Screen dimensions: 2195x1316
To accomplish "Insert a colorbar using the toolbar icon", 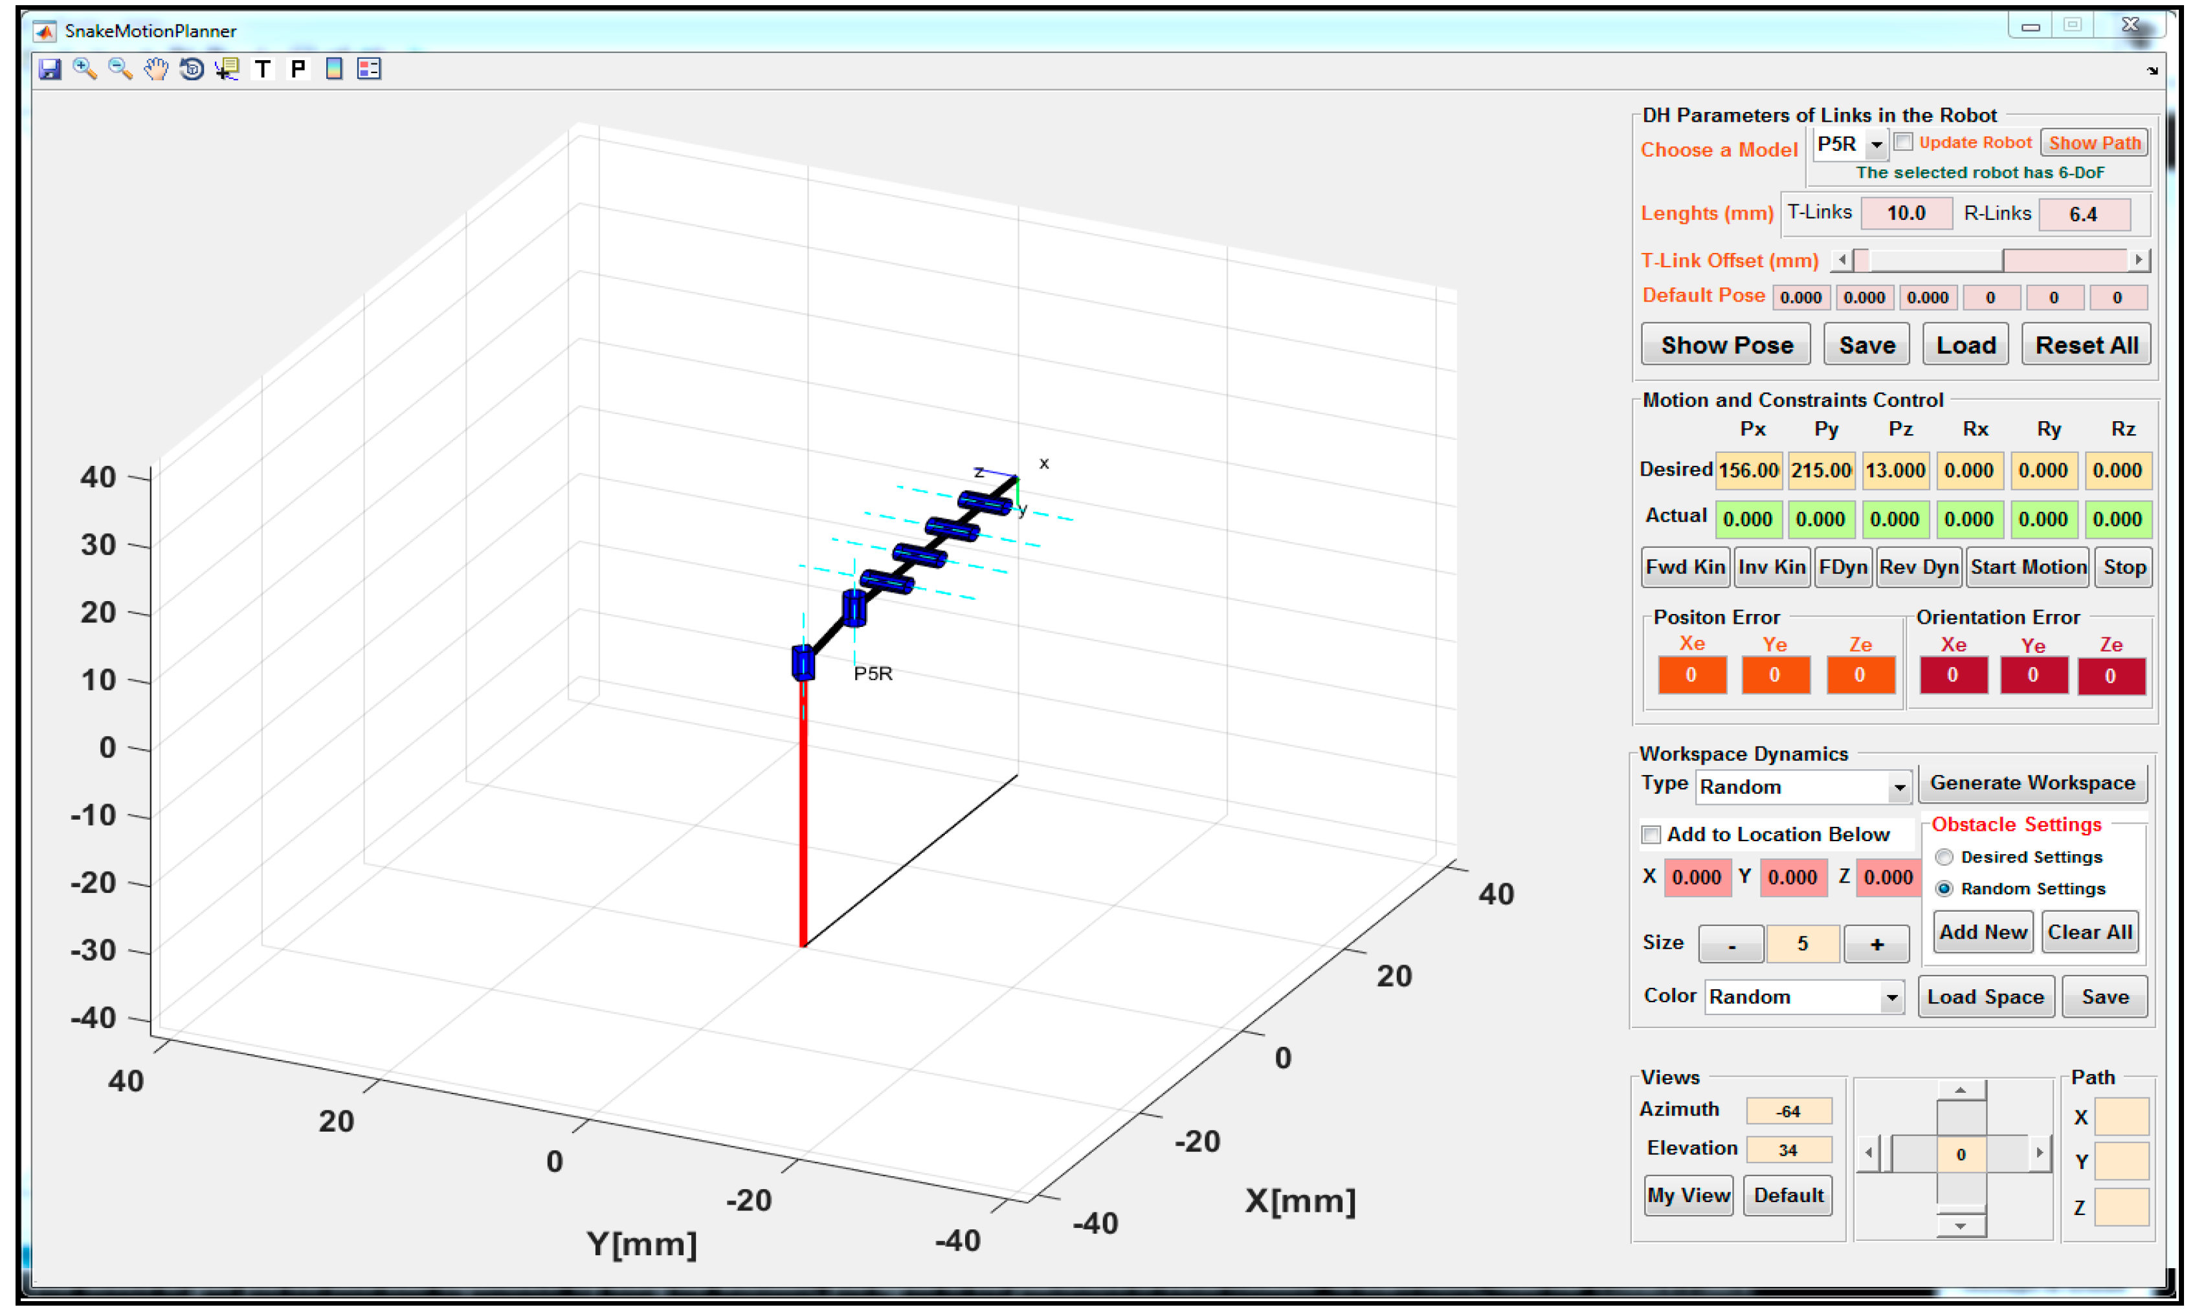I will [x=335, y=69].
